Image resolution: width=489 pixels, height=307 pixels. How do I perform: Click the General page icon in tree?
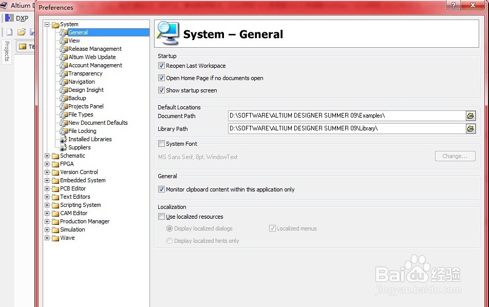point(64,32)
